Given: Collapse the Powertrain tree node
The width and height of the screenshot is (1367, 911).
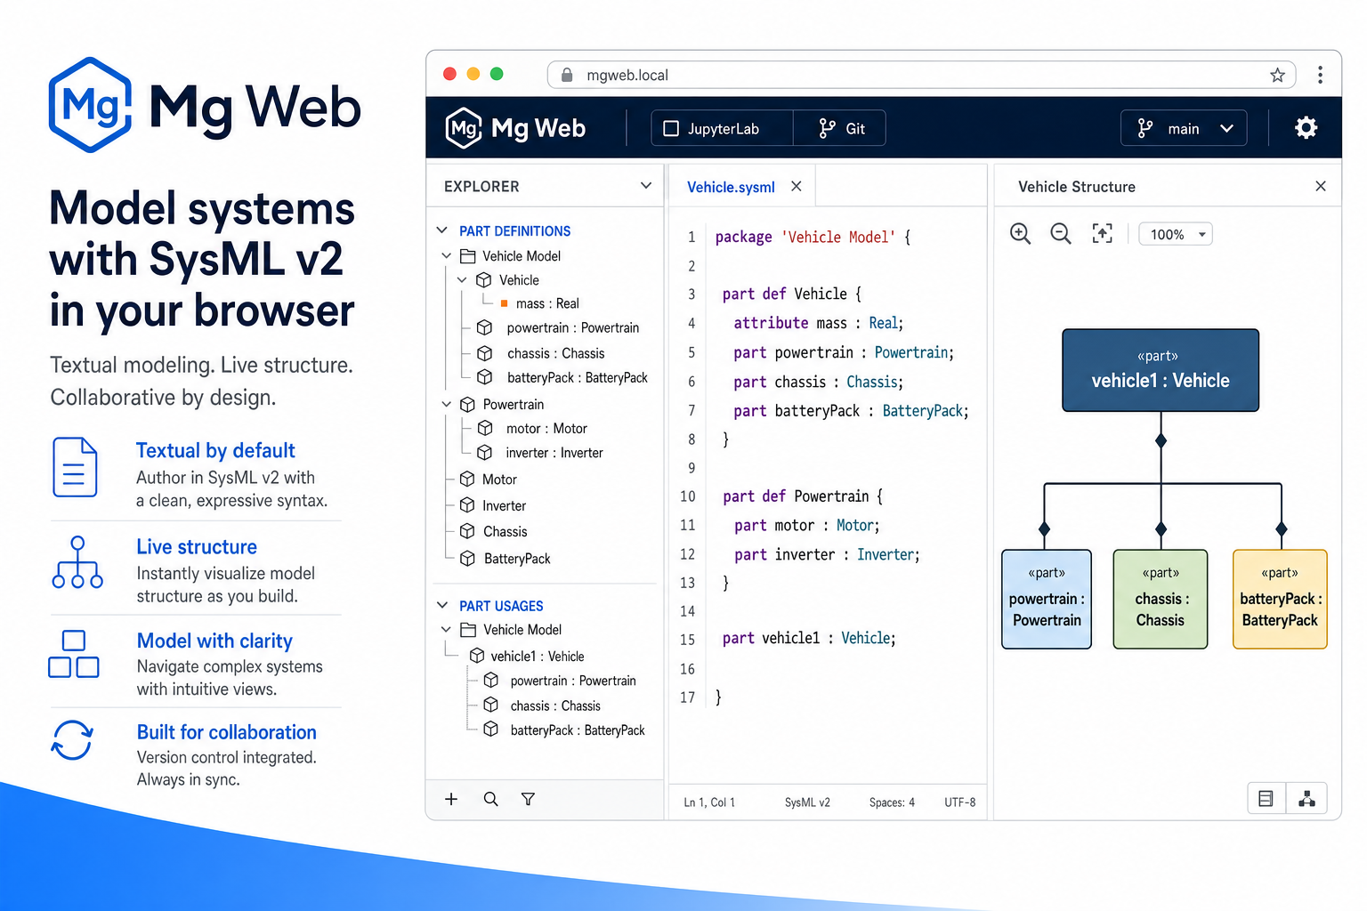Looking at the screenshot, I should (447, 404).
